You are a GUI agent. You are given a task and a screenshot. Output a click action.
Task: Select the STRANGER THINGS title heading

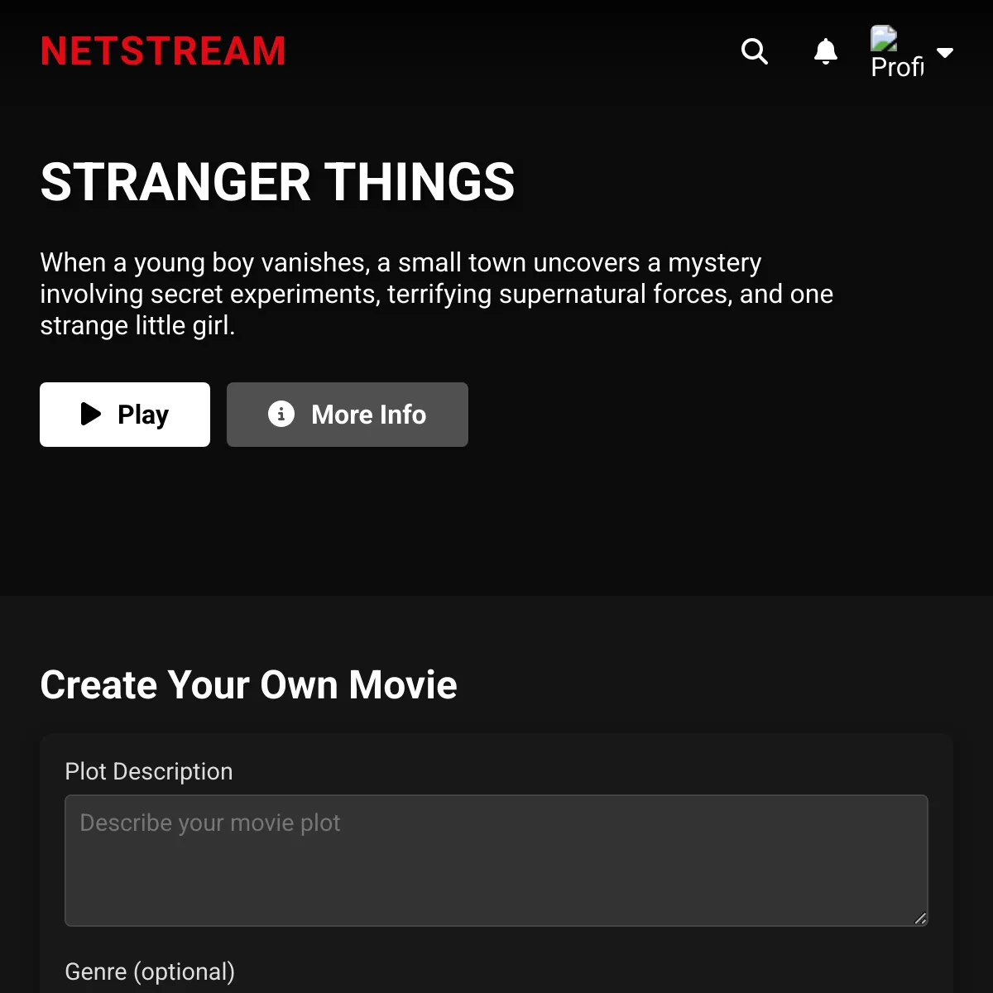[278, 182]
